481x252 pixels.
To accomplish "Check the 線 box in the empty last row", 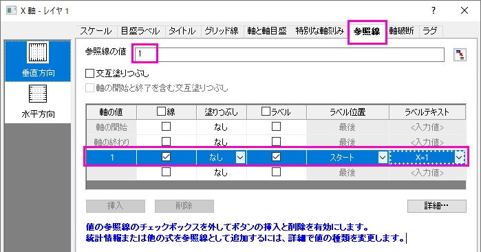I will tap(166, 172).
